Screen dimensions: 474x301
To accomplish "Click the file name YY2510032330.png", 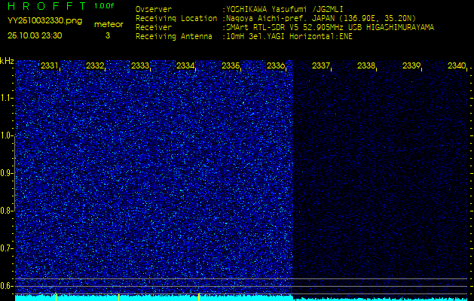I will point(44,21).
